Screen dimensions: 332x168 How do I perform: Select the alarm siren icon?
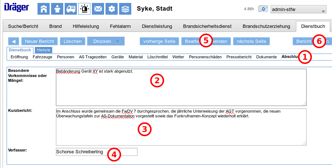(84, 8)
